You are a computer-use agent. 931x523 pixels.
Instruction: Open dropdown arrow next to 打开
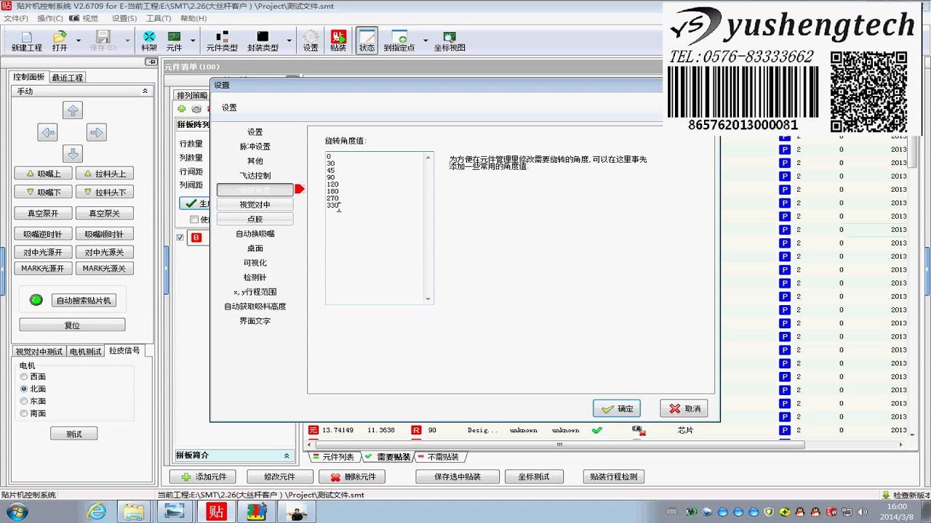(78, 41)
